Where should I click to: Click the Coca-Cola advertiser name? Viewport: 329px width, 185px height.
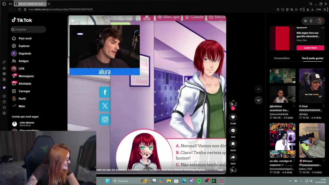point(301,40)
